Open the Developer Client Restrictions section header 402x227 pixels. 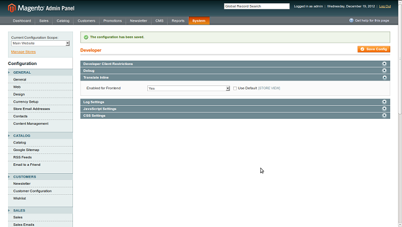pyautogui.click(x=235, y=64)
